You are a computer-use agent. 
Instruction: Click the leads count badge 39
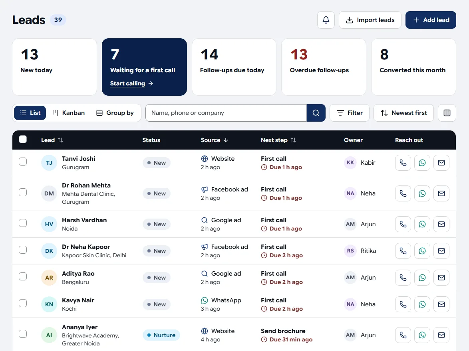click(x=58, y=20)
